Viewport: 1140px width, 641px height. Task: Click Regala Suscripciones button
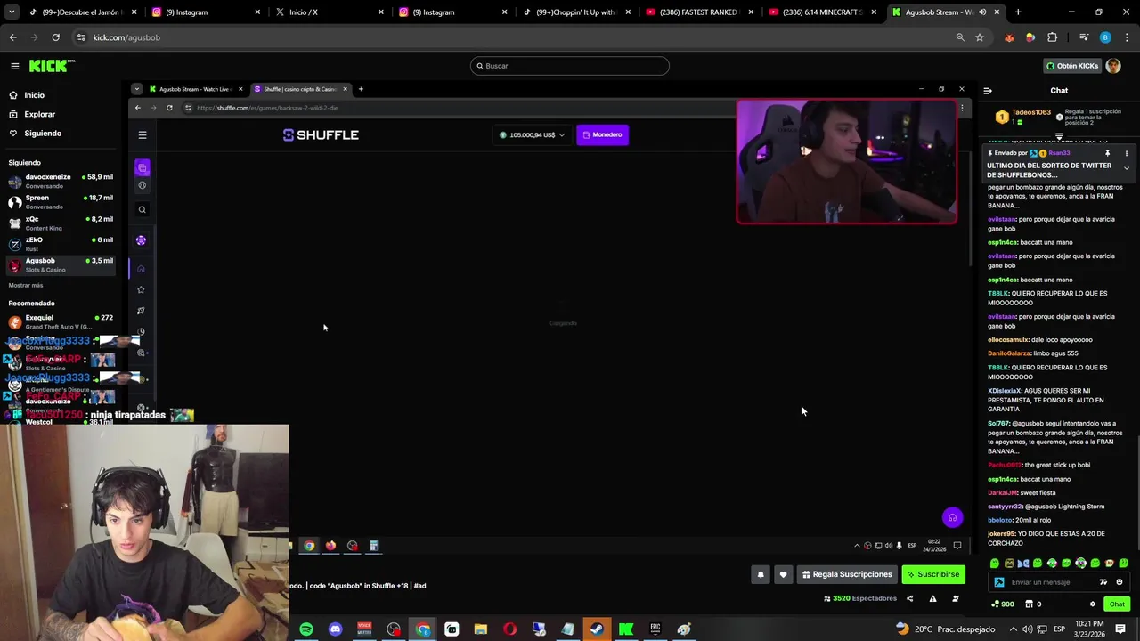(846, 574)
